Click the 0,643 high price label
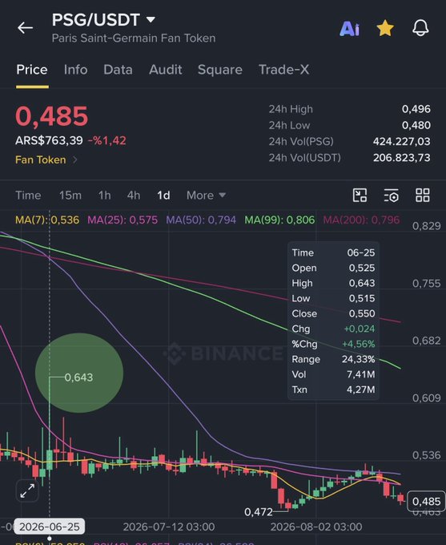Screen dimensions: 446x545 [x=78, y=377]
